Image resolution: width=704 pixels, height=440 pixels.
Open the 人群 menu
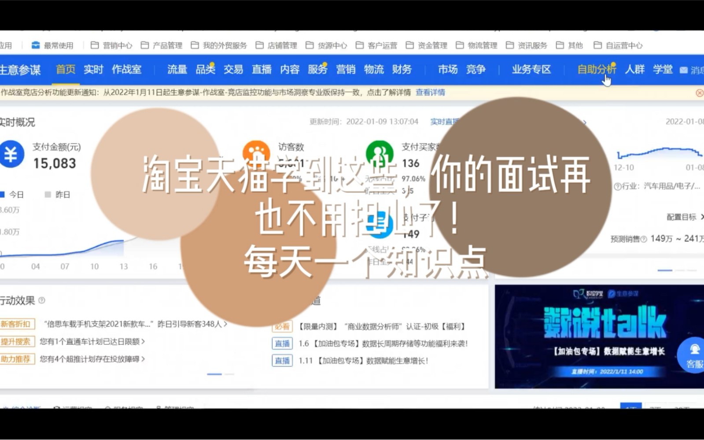(x=634, y=70)
